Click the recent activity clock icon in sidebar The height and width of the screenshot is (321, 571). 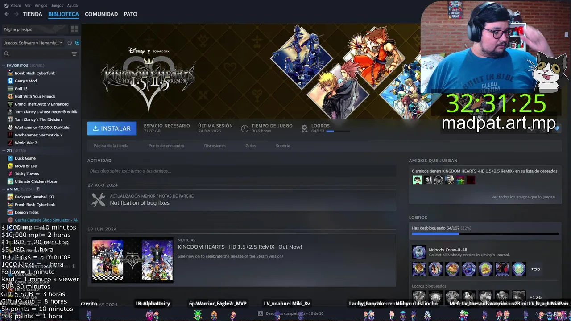[x=70, y=43]
